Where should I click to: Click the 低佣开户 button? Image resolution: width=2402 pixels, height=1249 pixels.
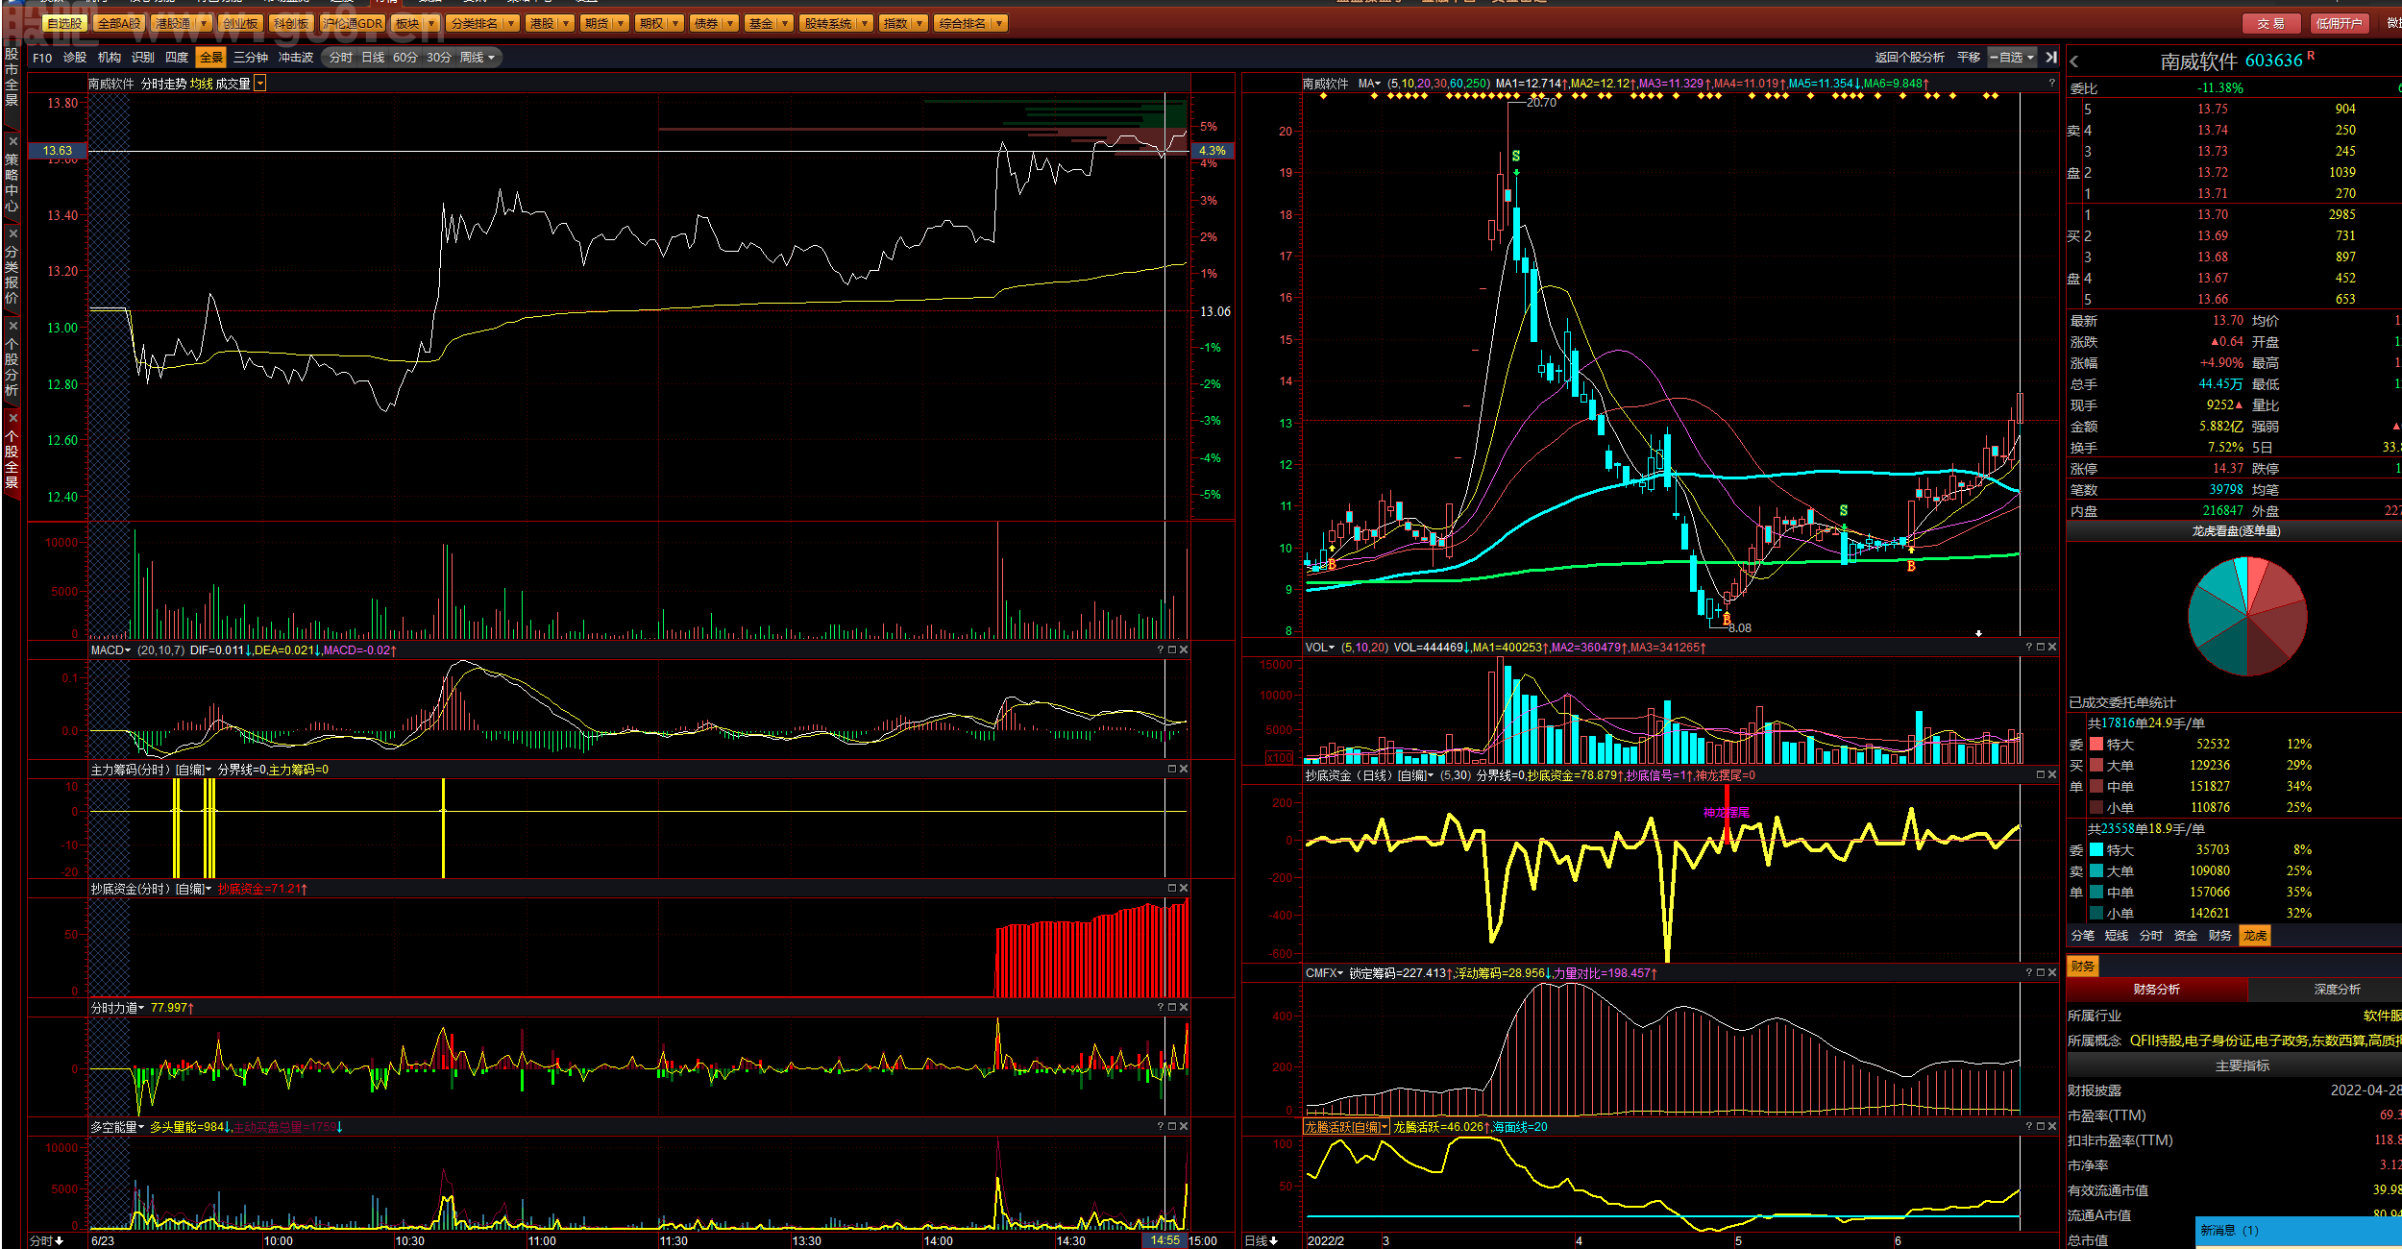click(x=2338, y=23)
